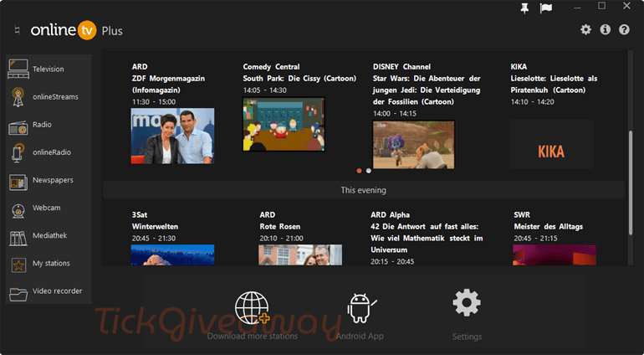
Task: Open ZDF Morgenmagazin thumbnail
Action: coord(172,136)
